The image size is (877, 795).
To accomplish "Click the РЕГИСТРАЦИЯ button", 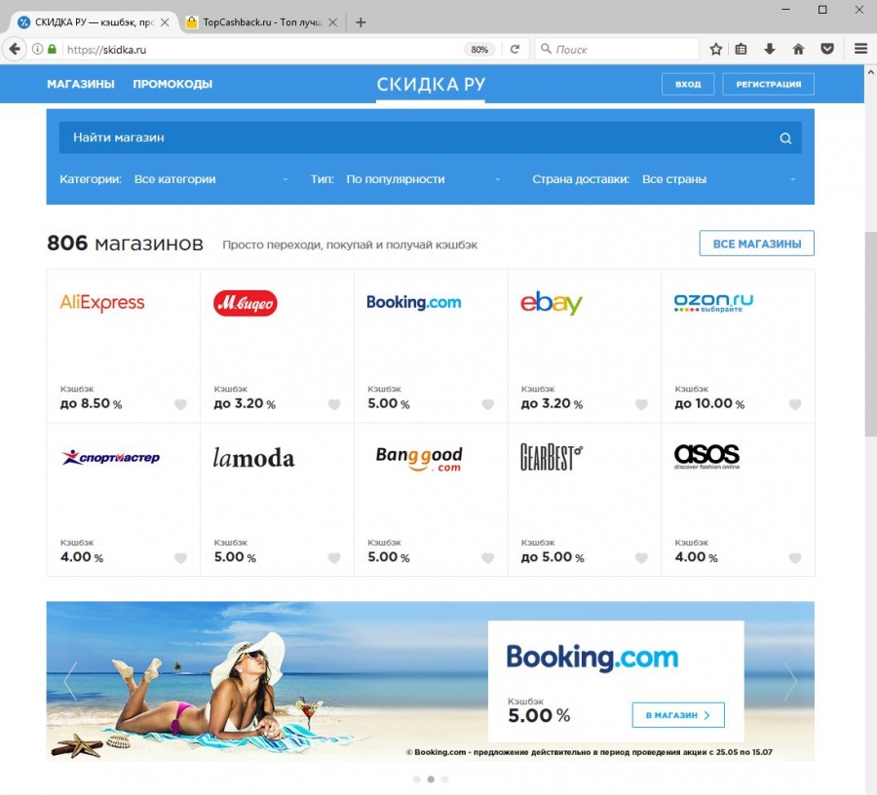I will coord(769,84).
